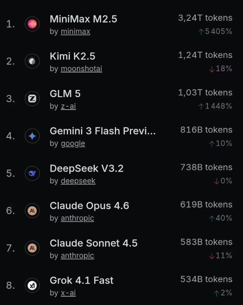This screenshot has height=305, width=243.
Task: Open the x-ai author link
Action: tap(68, 293)
